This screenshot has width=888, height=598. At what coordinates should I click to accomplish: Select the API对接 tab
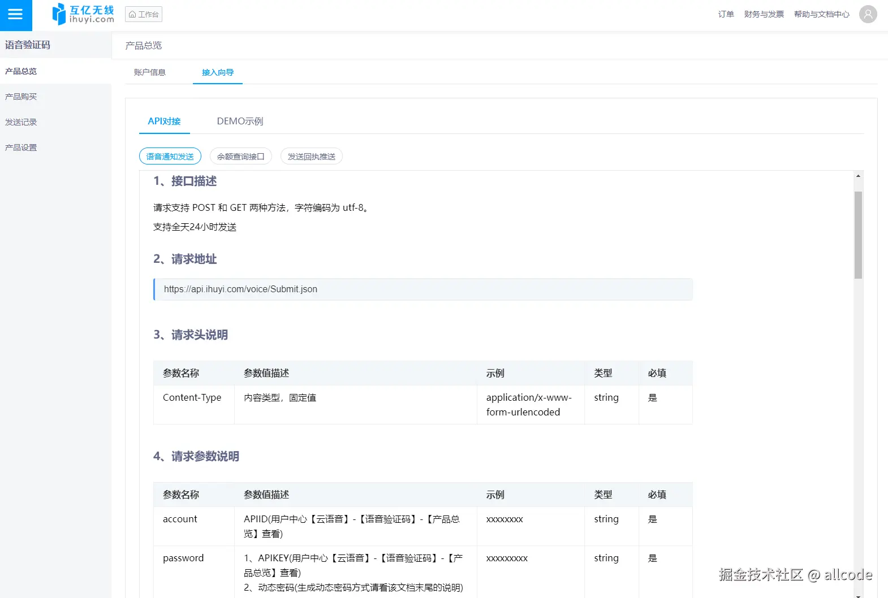pyautogui.click(x=165, y=121)
